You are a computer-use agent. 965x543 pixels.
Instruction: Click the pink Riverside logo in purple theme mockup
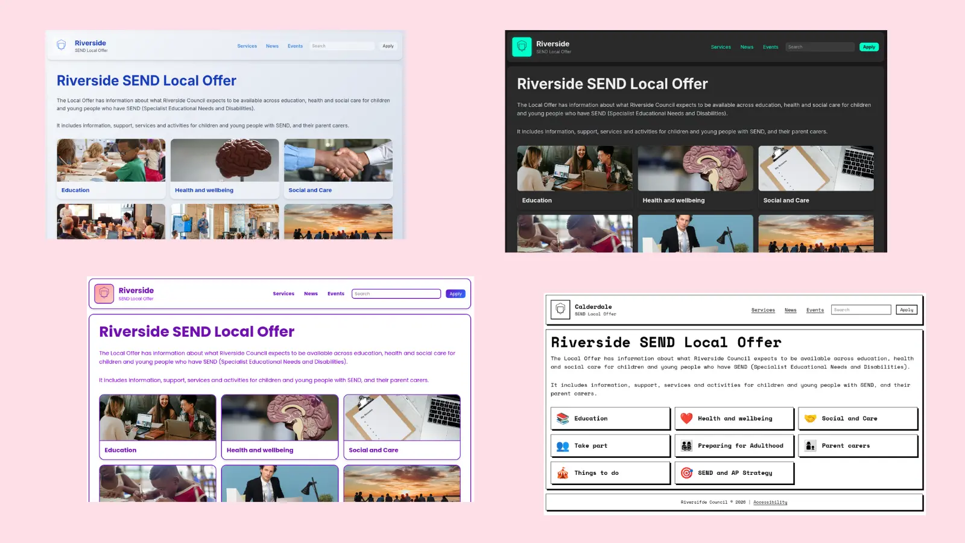pyautogui.click(x=104, y=294)
